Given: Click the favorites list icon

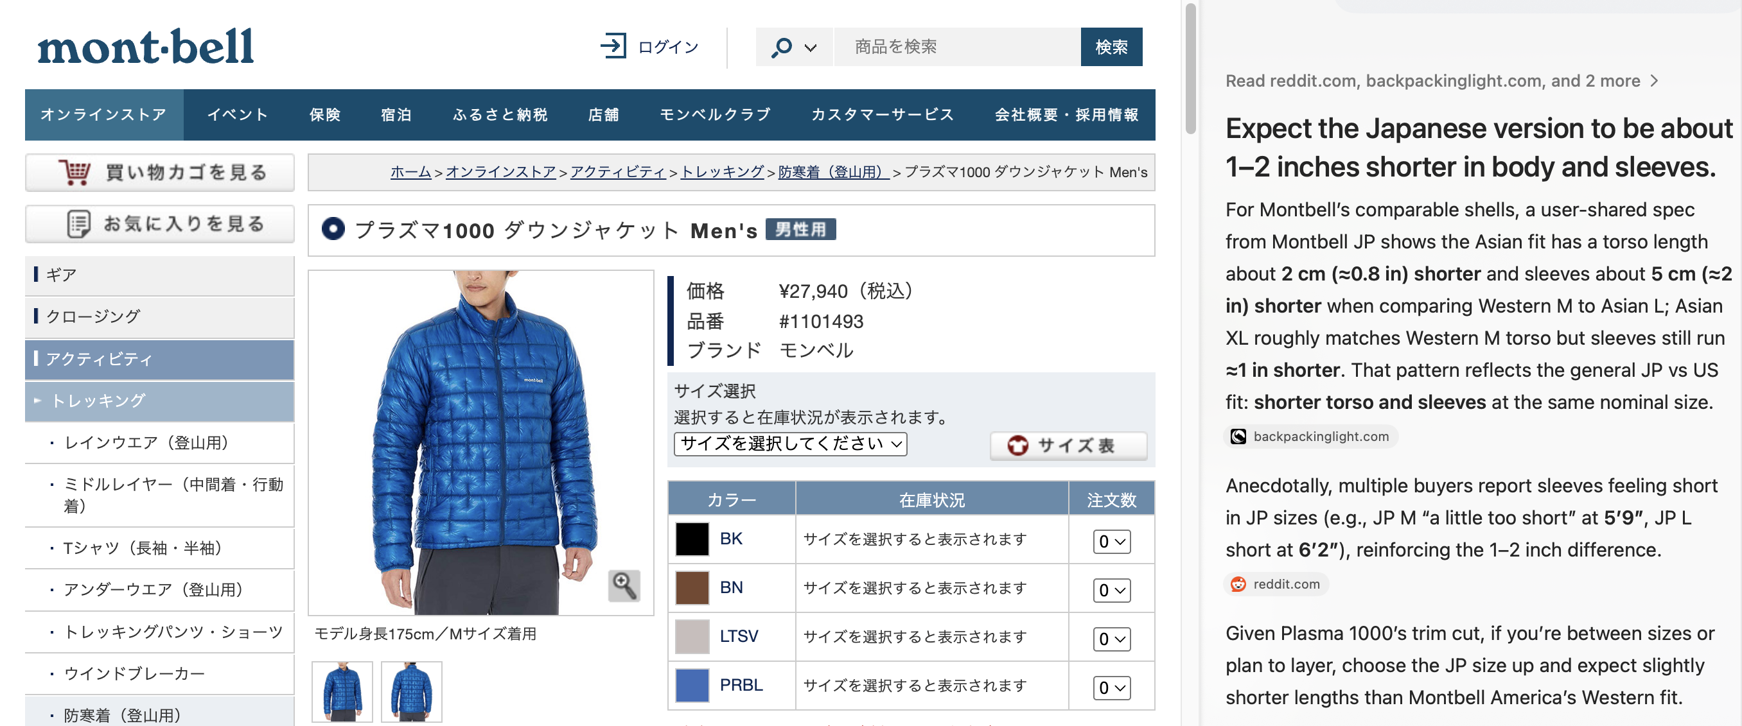Looking at the screenshot, I should 78,224.
